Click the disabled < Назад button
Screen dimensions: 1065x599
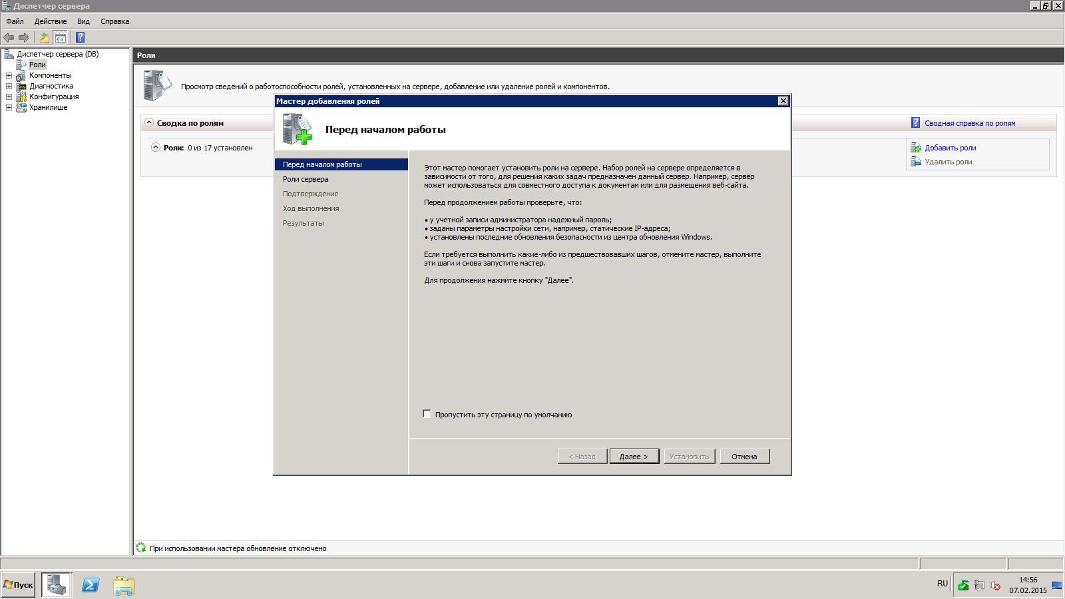pos(582,457)
